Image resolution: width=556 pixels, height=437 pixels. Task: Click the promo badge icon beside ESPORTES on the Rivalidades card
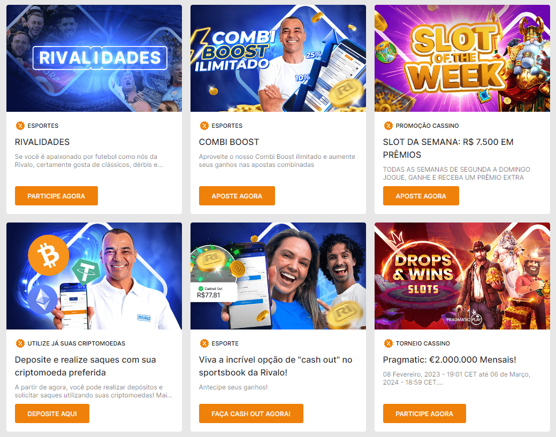pos(20,126)
